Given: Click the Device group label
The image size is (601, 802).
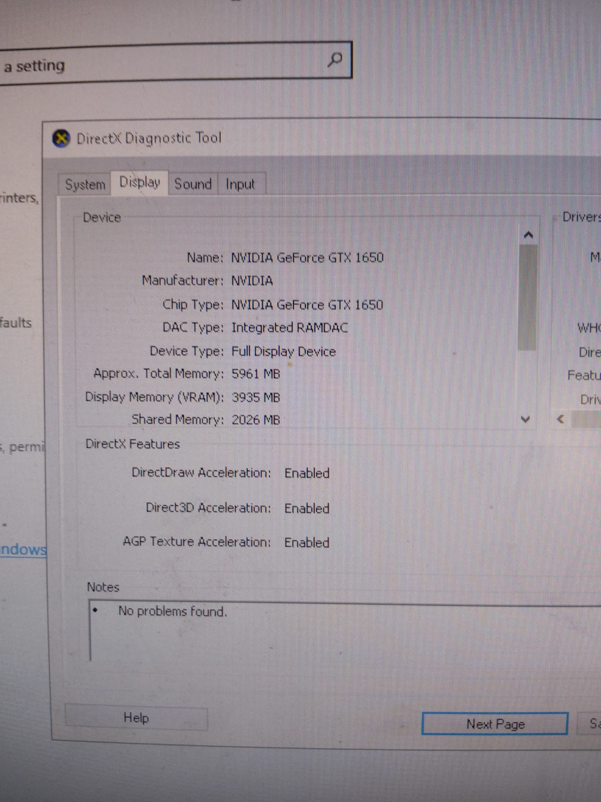Looking at the screenshot, I should click(x=102, y=217).
